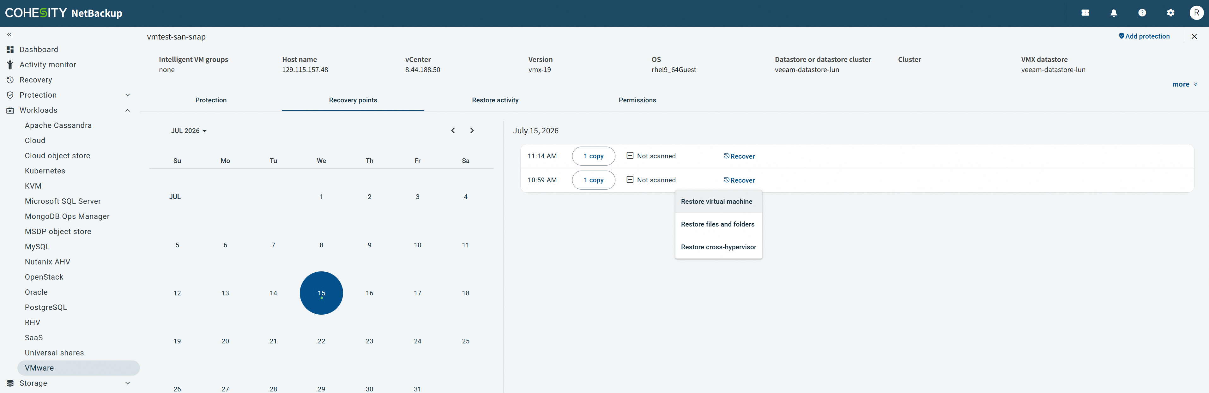The image size is (1209, 393).
Task: Click 1 copy for 10:59 AM
Action: pos(594,180)
